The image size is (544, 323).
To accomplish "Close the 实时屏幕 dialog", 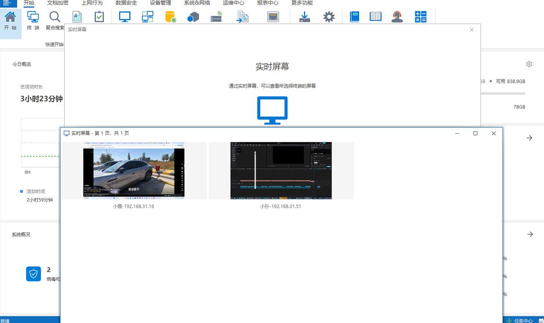I will (471, 30).
